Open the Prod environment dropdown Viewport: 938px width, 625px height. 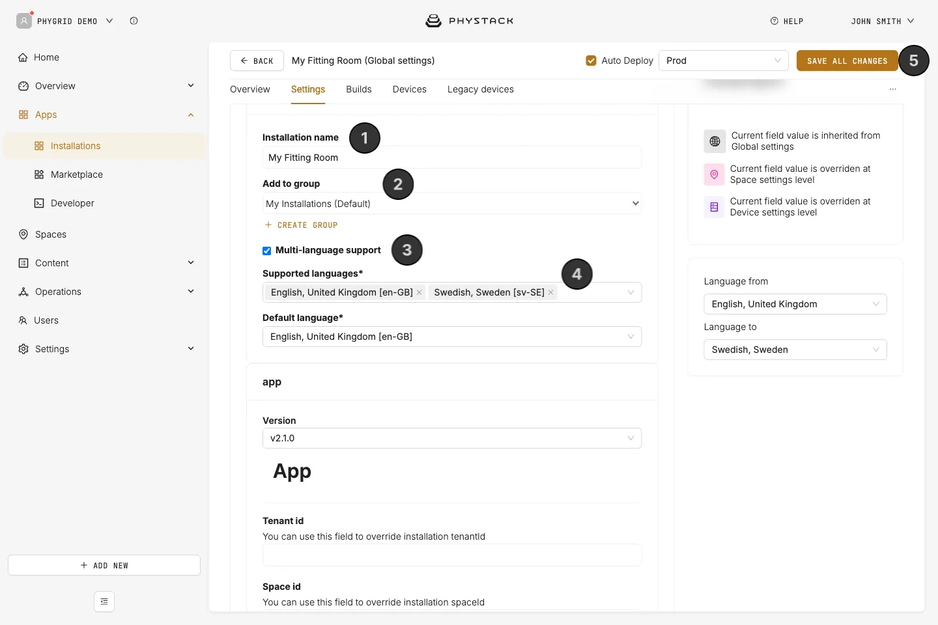pos(724,61)
